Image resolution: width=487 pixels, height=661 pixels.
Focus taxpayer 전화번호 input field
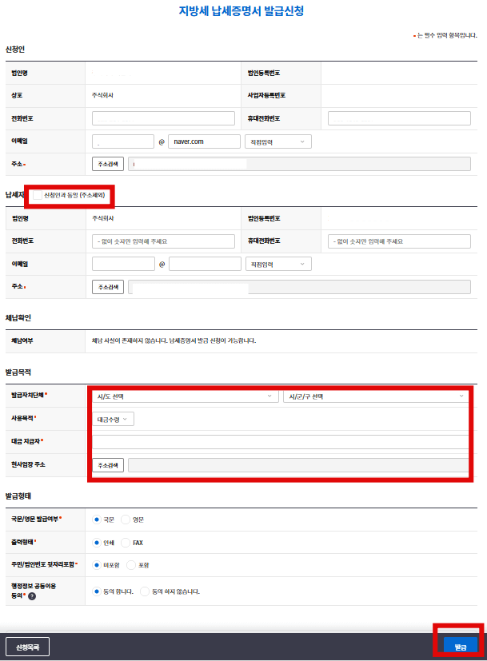pyautogui.click(x=164, y=241)
